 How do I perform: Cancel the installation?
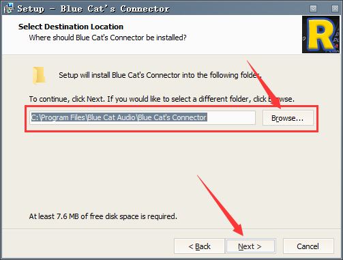pyautogui.click(x=308, y=246)
